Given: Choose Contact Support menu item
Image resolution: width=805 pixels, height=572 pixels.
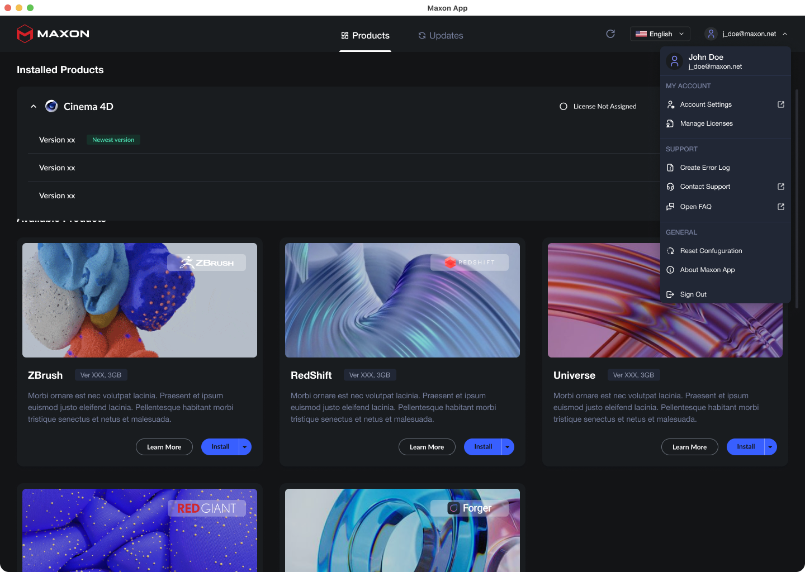Looking at the screenshot, I should (x=726, y=187).
